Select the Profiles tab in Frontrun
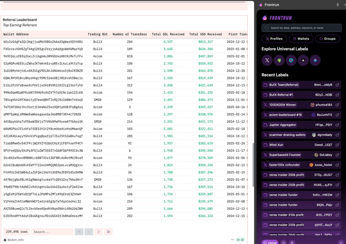 click(274, 39)
